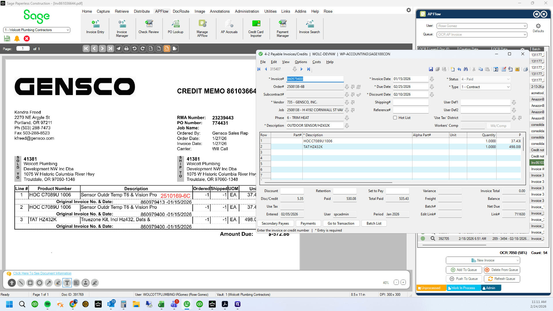Open the Costs menu in Payable Invoices
Screen dimensions: 553x311
point(317,62)
